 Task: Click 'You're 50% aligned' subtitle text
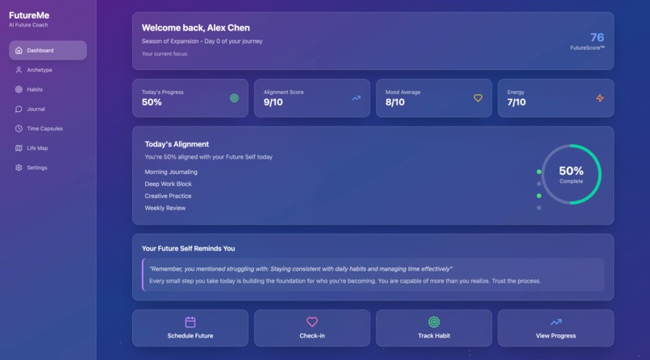(209, 157)
